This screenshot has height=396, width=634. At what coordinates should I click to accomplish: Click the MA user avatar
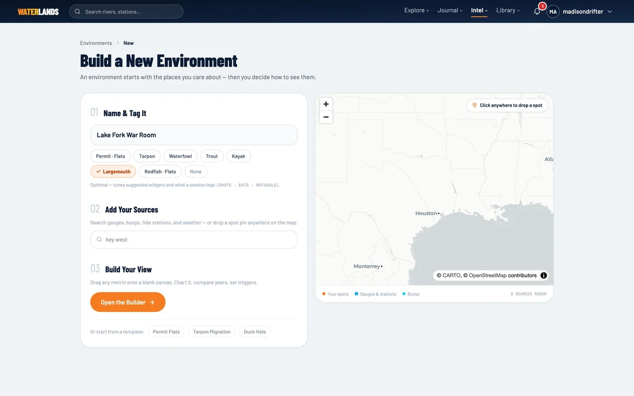coord(553,12)
